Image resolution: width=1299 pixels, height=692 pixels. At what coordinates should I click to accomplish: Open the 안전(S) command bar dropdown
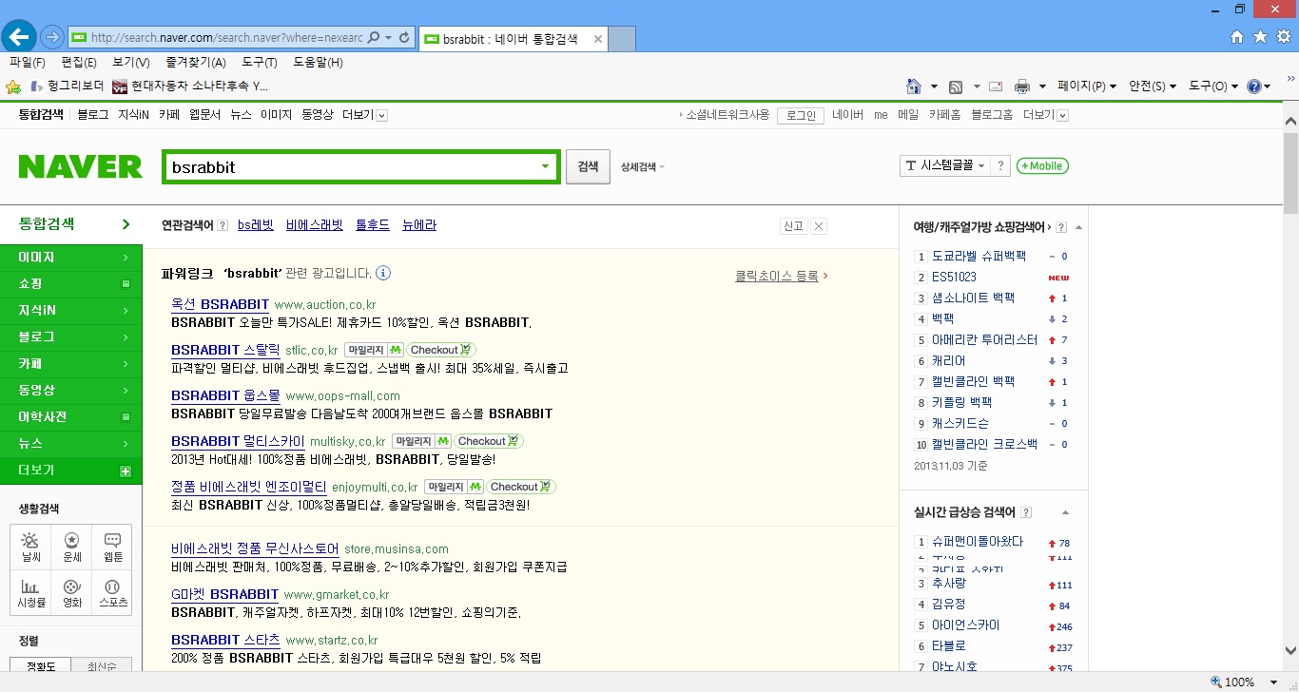tap(1153, 86)
